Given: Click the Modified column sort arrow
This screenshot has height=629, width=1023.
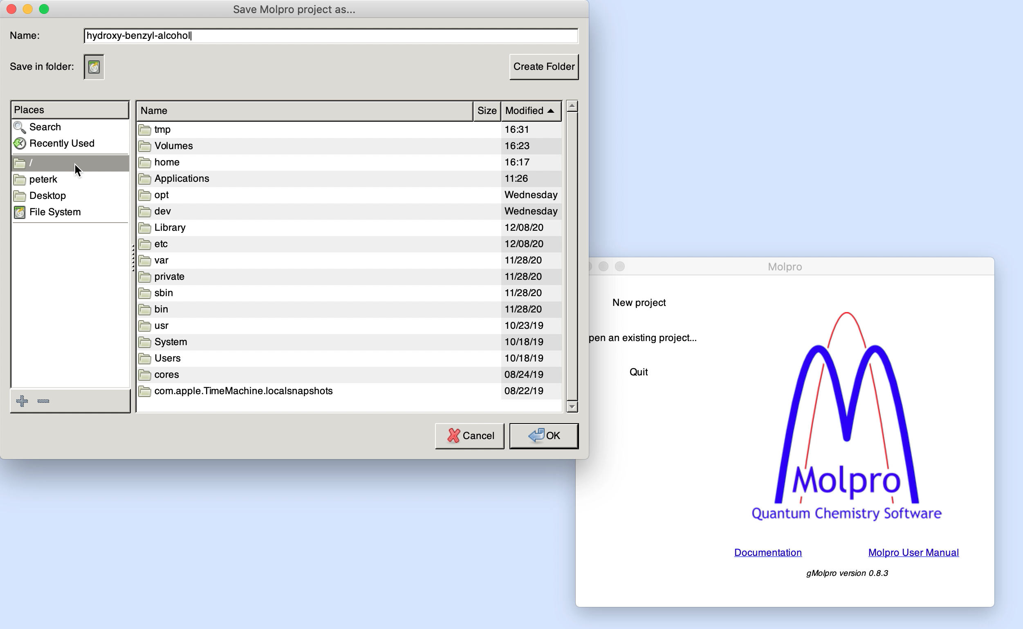Looking at the screenshot, I should (x=550, y=111).
